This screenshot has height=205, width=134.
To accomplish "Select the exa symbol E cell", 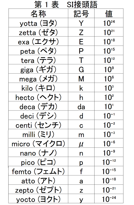I will (81, 41).
